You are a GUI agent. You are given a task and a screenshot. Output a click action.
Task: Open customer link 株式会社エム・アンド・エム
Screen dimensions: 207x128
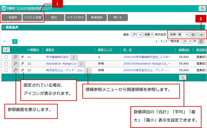[x=64, y=70]
